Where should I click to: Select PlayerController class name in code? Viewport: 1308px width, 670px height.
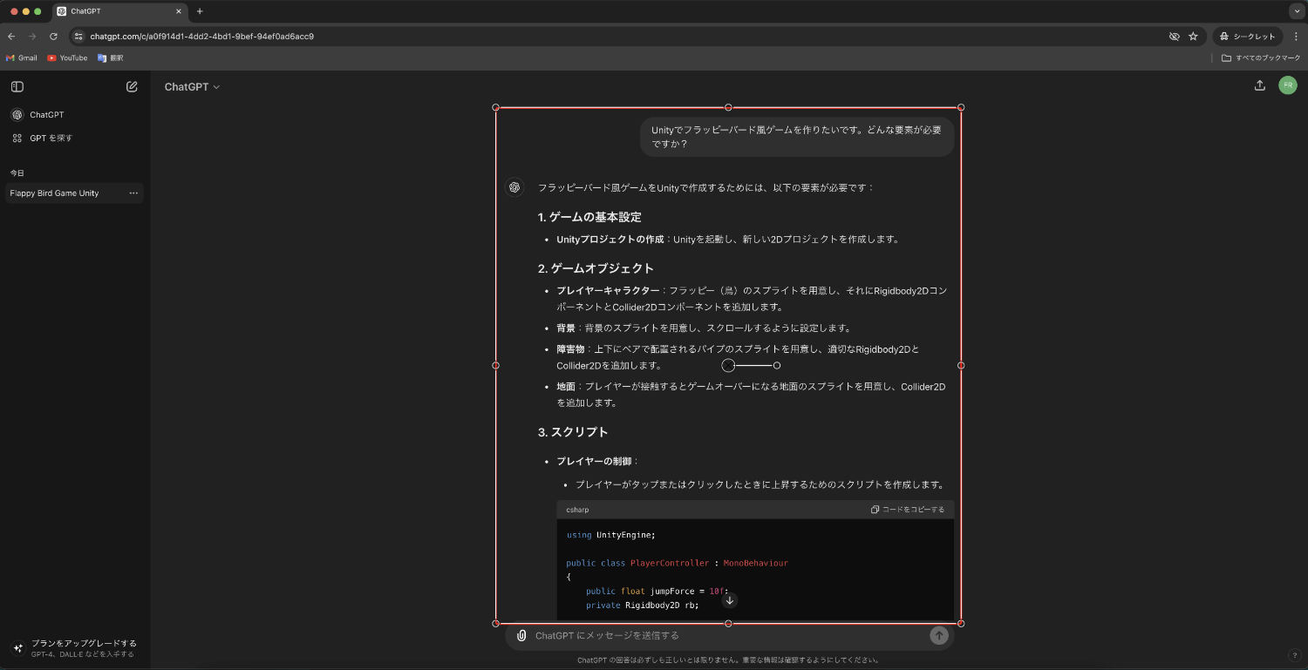(670, 563)
